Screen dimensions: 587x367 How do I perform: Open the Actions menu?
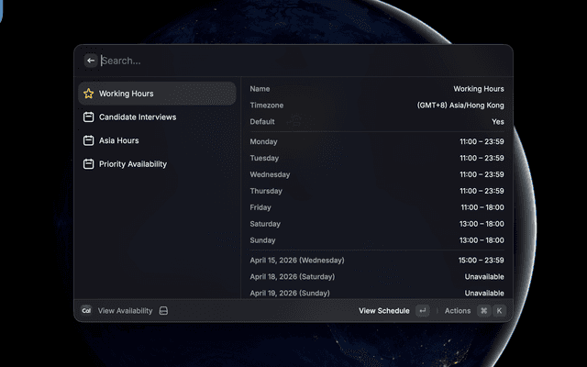pos(457,311)
